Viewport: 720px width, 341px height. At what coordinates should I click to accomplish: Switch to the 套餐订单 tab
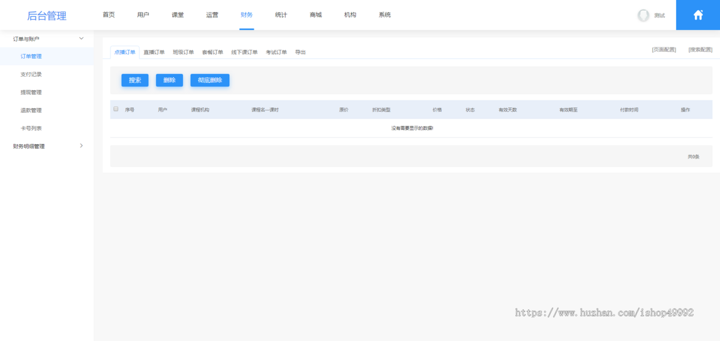click(x=212, y=52)
